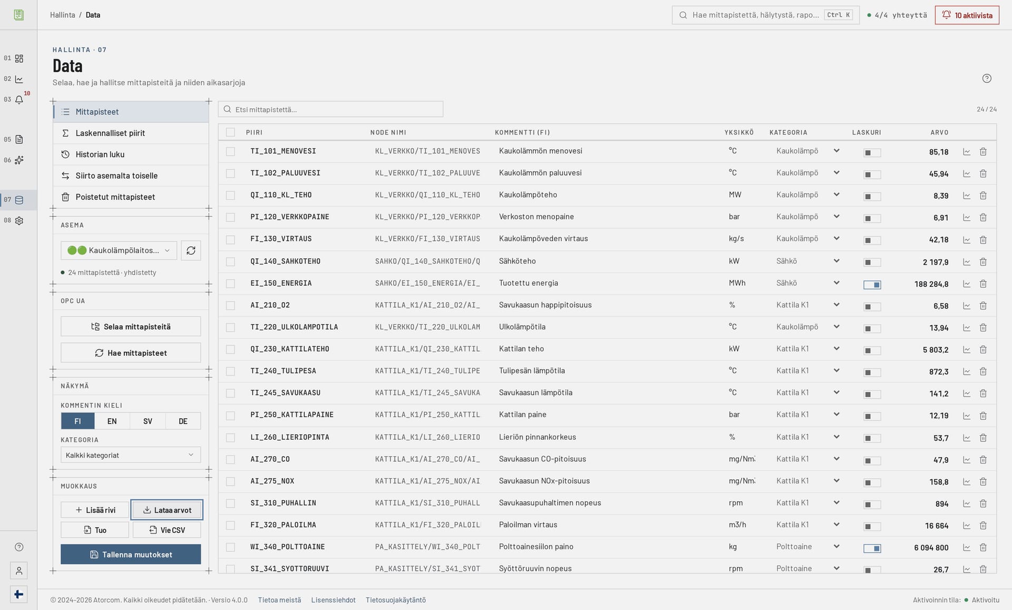Click Tallenna muutokset button
This screenshot has width=1012, height=610.
tap(131, 555)
